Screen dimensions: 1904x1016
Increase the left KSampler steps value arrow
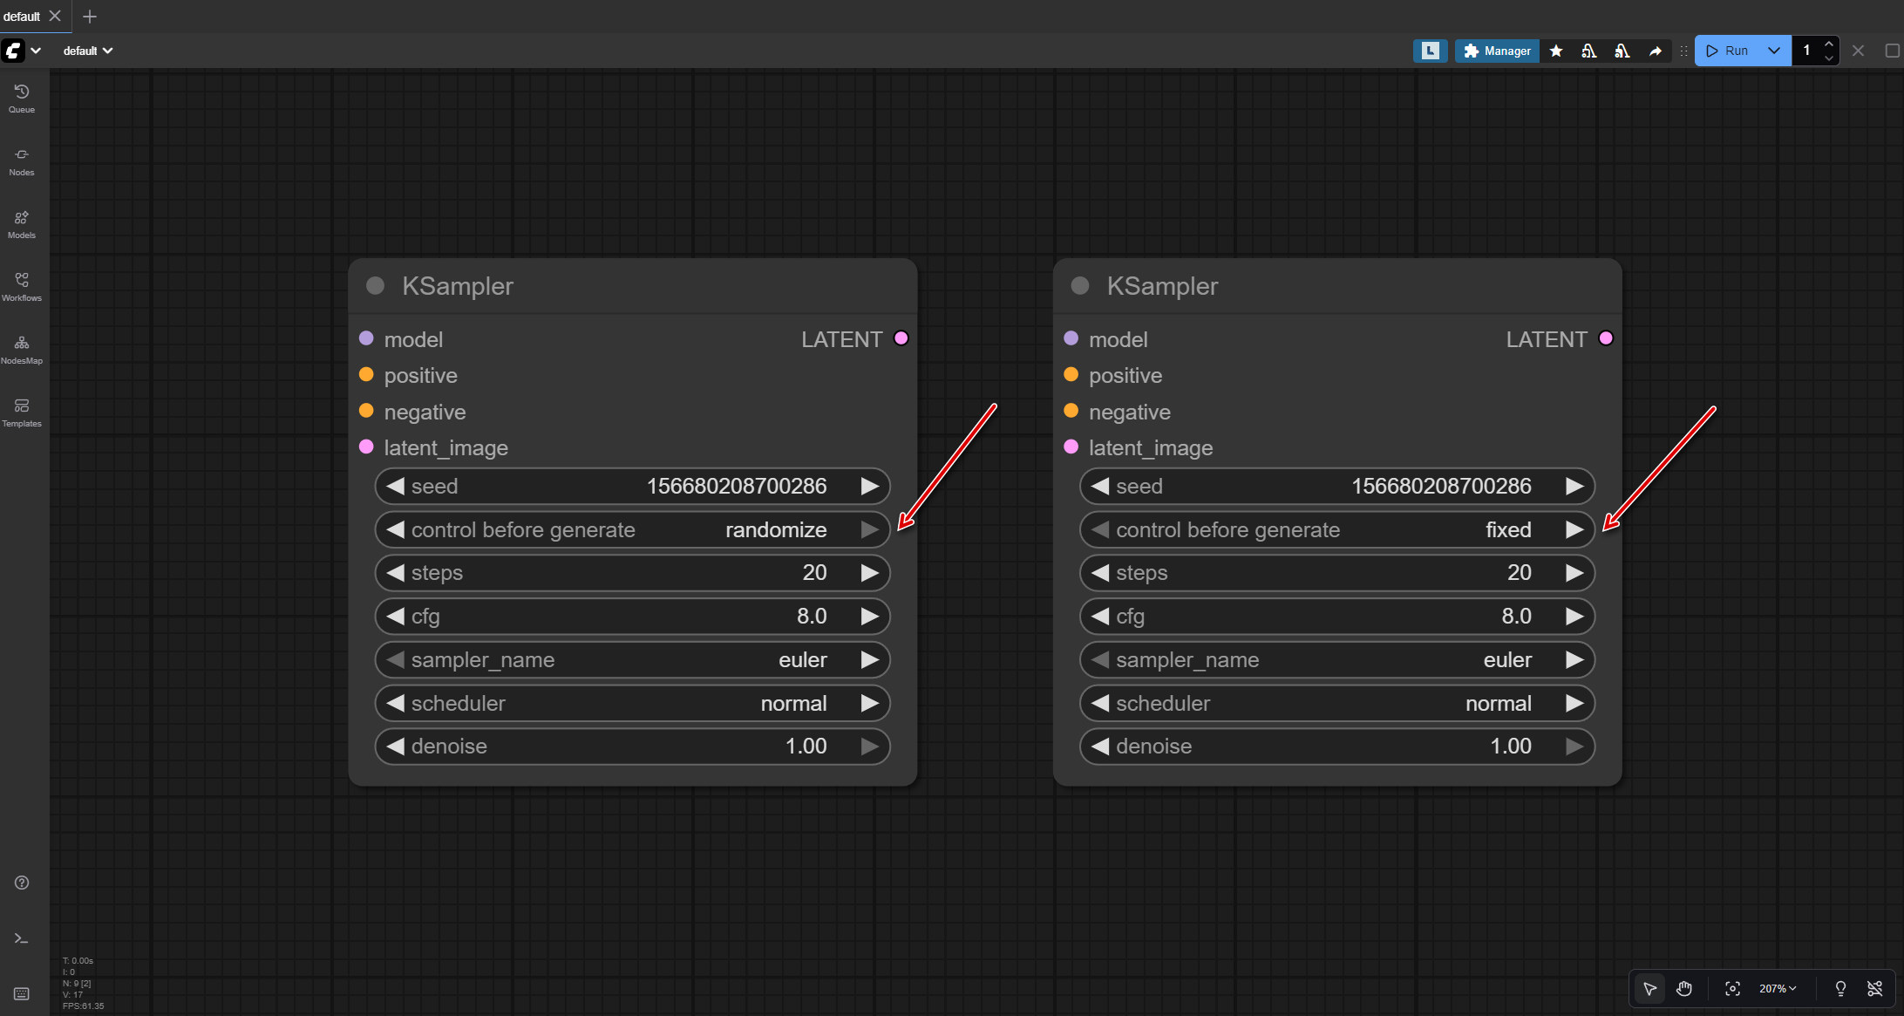coord(869,573)
